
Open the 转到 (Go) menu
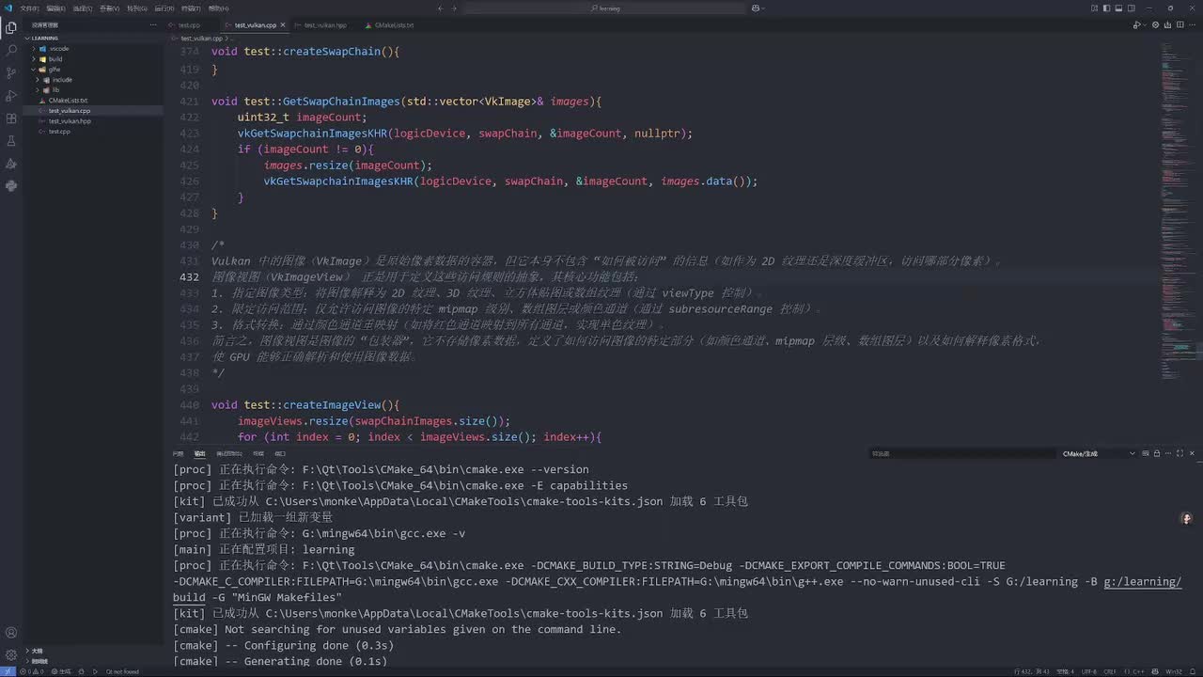point(137,8)
